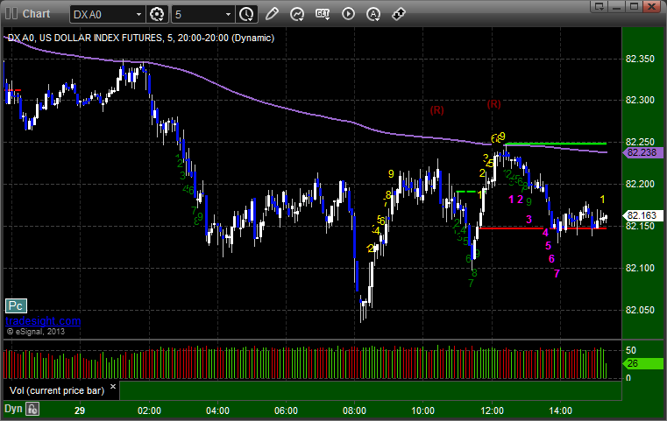Open the studies chart-line menu

click(297, 14)
